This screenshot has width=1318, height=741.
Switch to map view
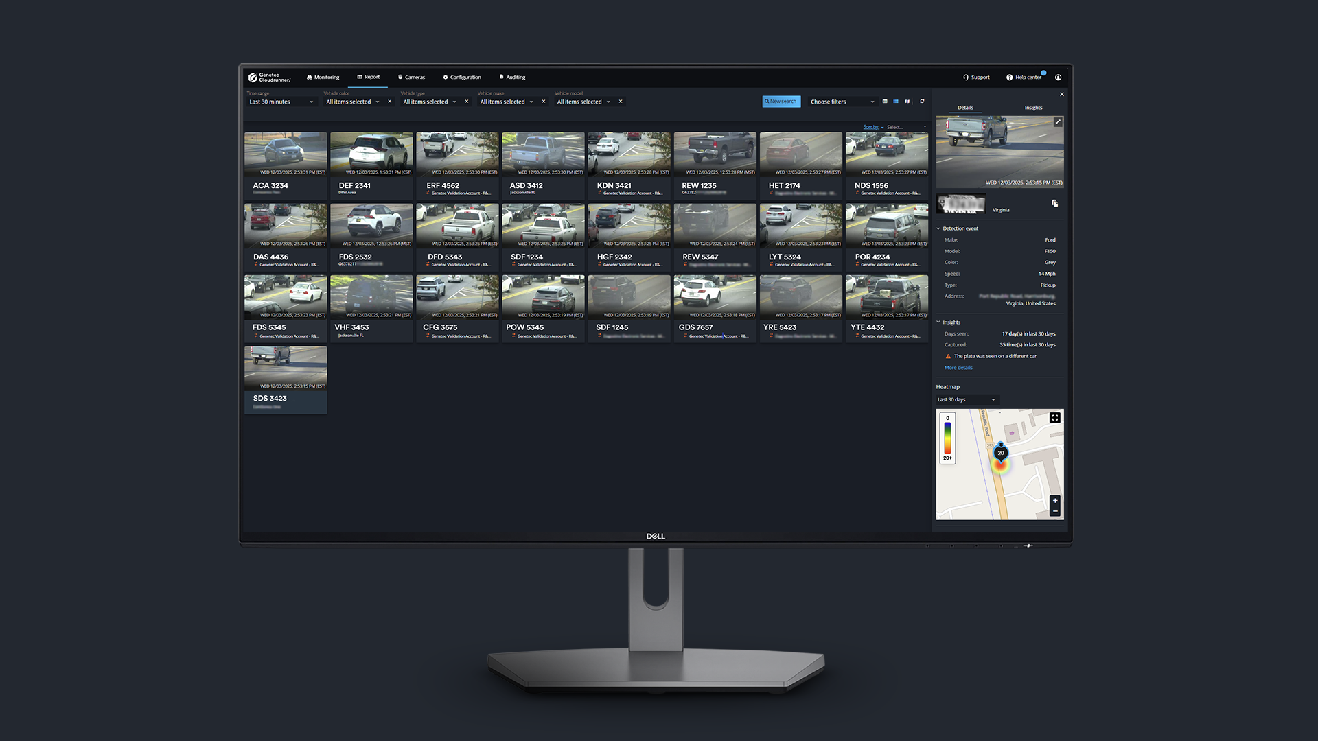pyautogui.click(x=907, y=102)
